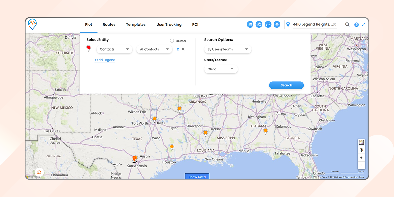This screenshot has width=394, height=197.
Task: Click the map territory icon in toolbar
Action: click(x=259, y=24)
